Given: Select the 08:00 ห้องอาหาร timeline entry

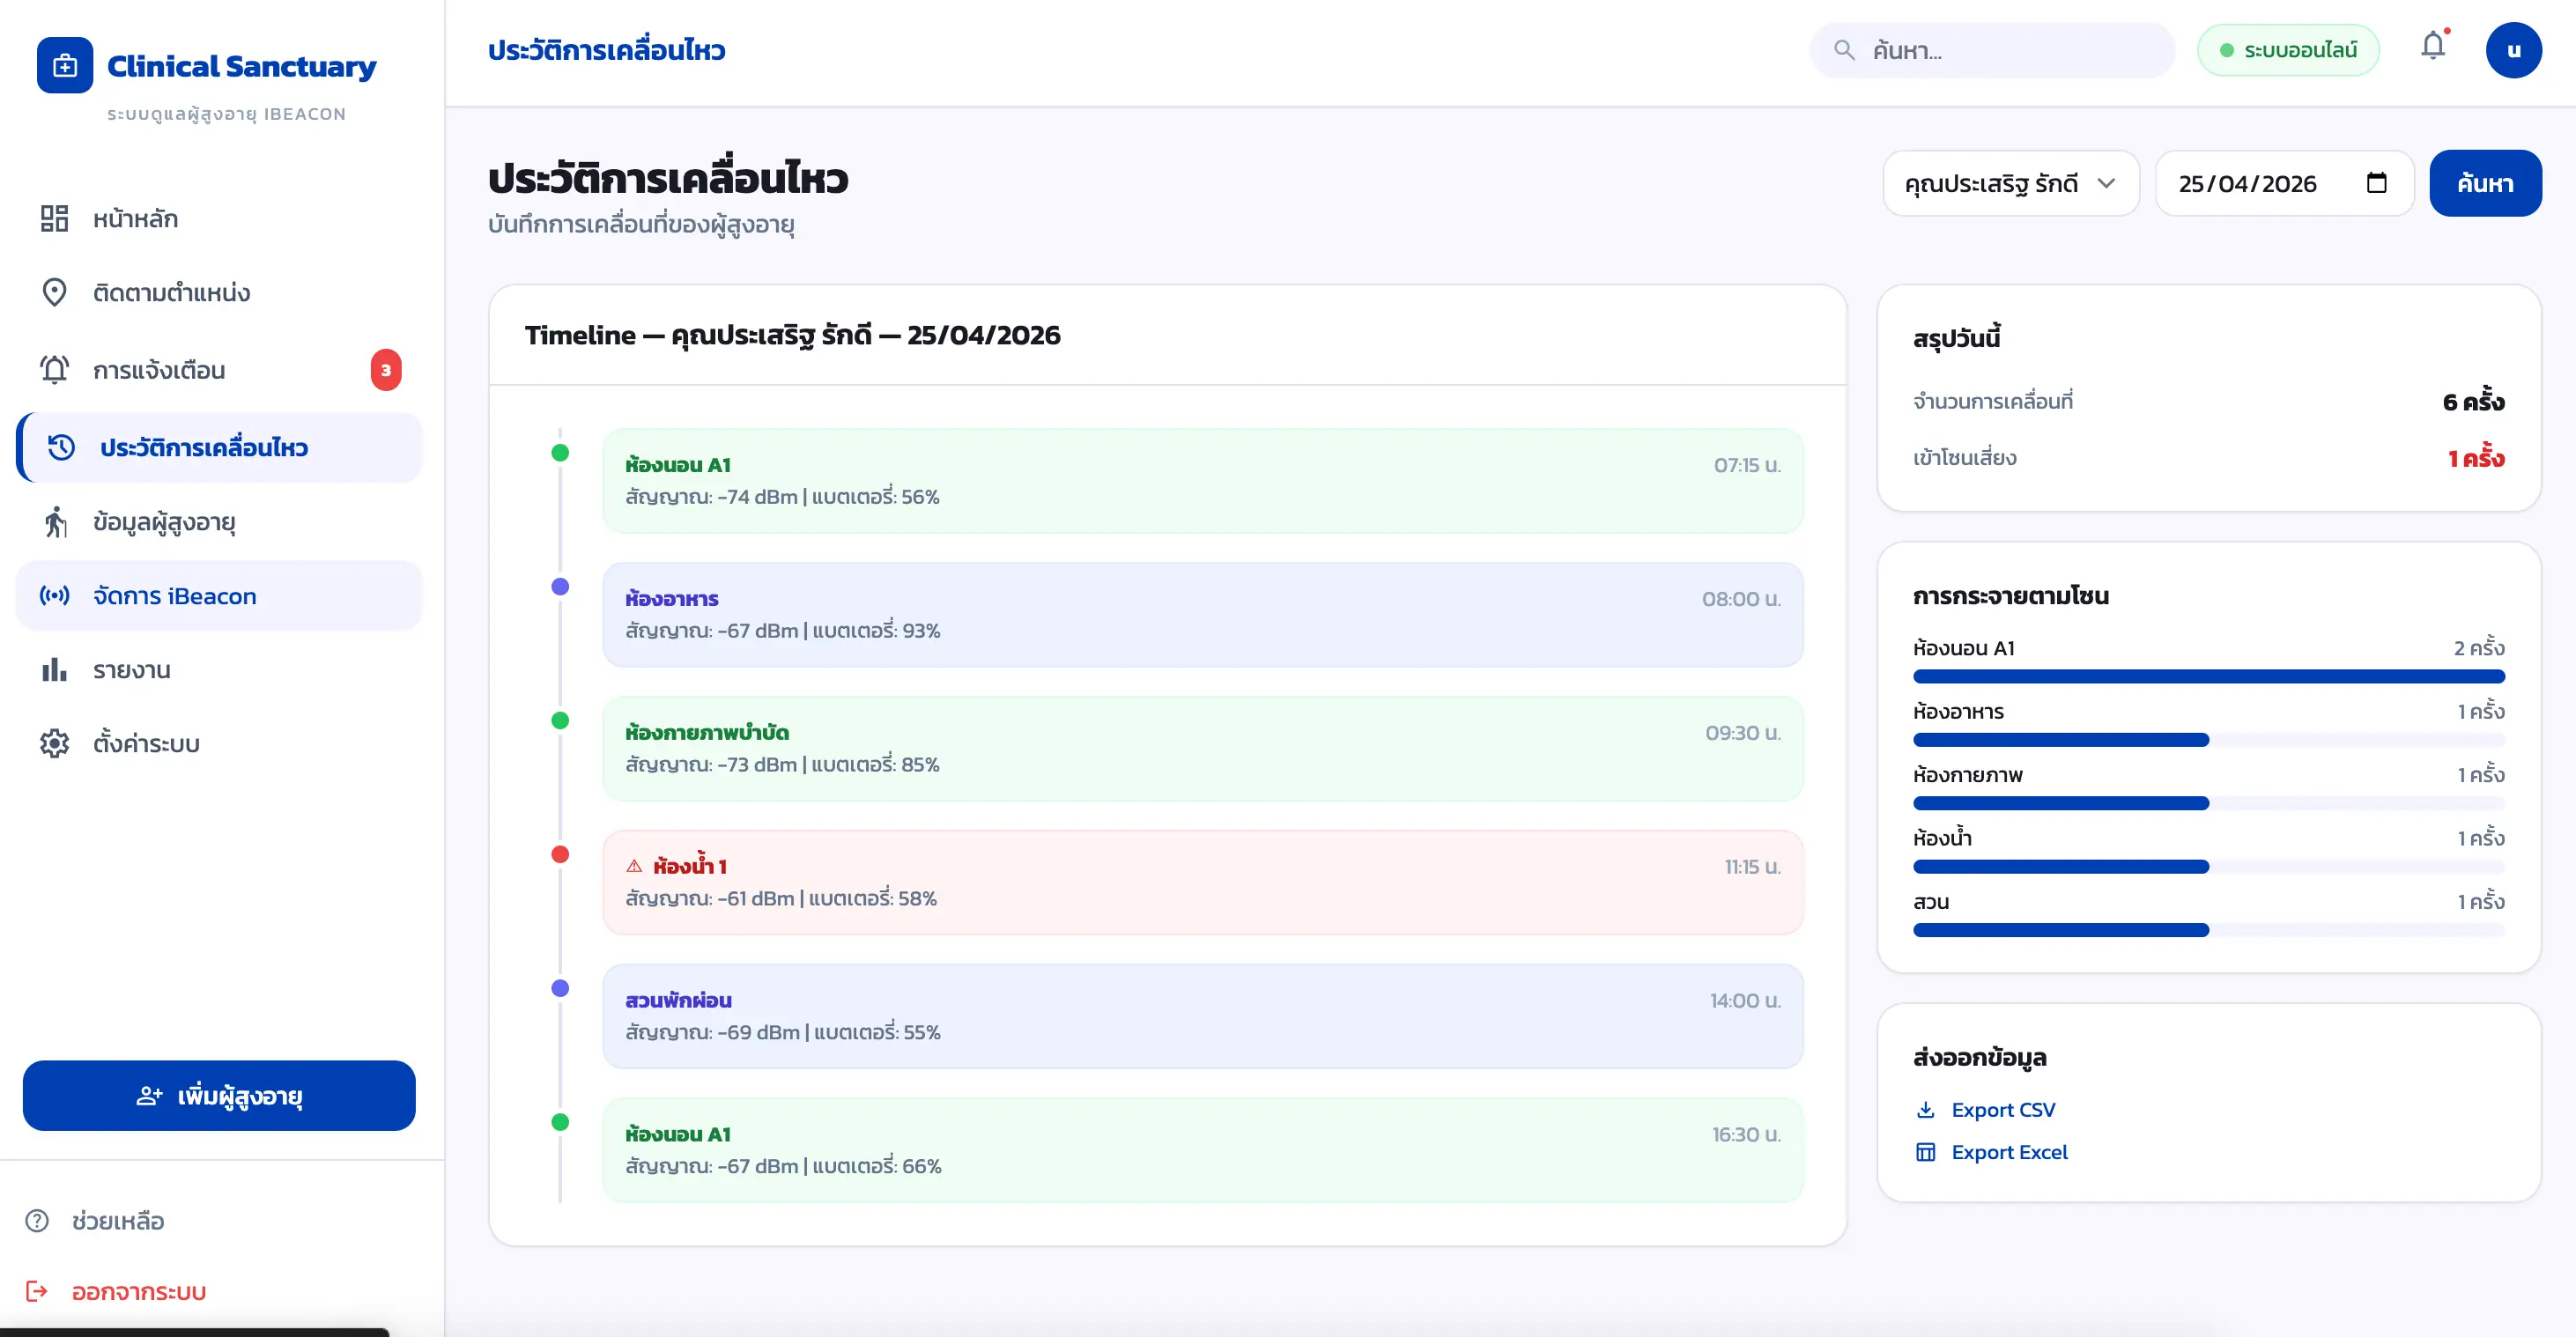Looking at the screenshot, I should pyautogui.click(x=1202, y=615).
